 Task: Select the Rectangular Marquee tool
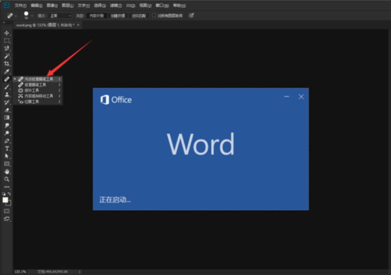click(7, 40)
